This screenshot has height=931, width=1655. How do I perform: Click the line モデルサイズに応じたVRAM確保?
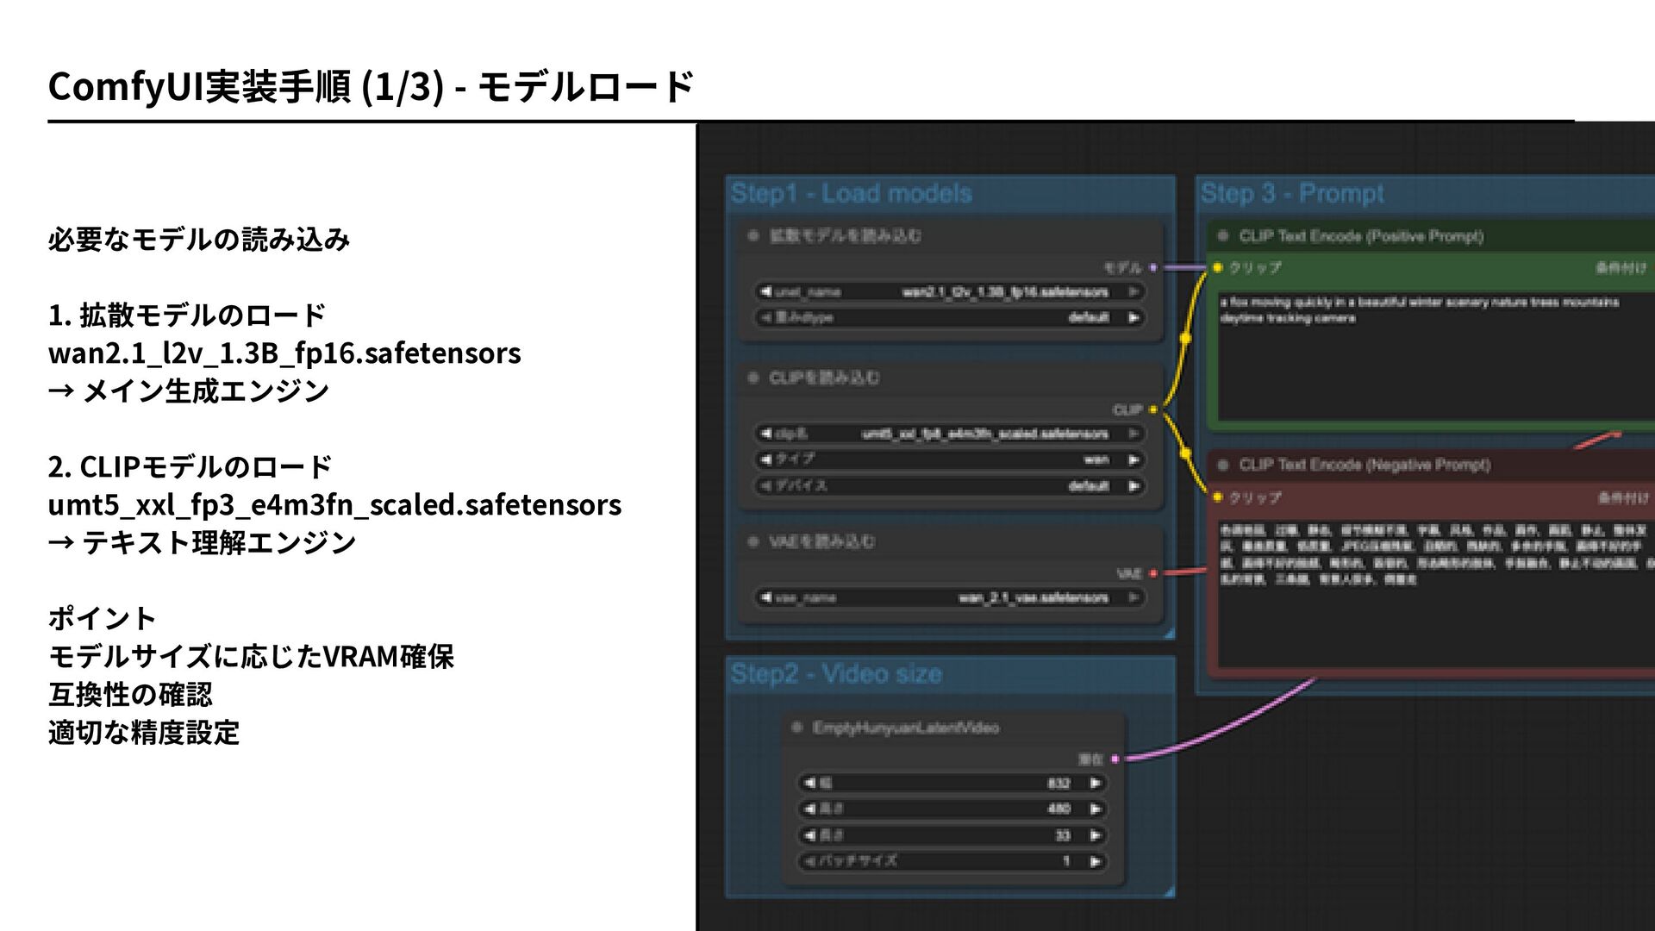coord(251,656)
